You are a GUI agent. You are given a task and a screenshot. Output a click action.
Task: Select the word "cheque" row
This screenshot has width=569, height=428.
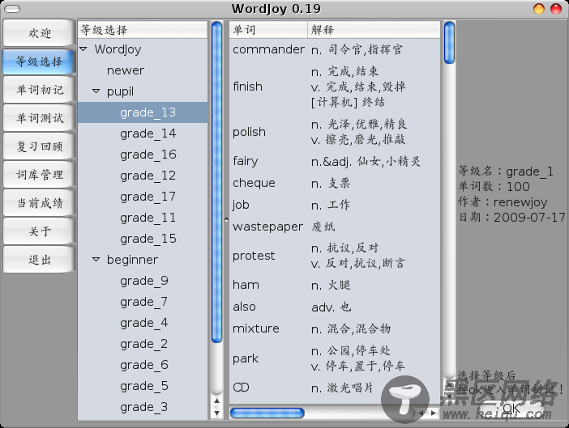pos(335,183)
